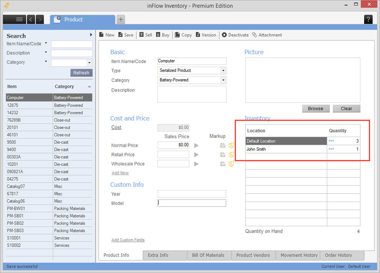
Task: Click the Add New price link
Action: 120,173
